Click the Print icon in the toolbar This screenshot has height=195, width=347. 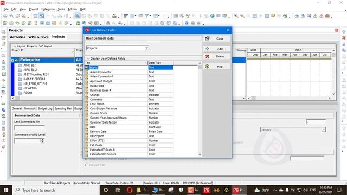coord(5,16)
